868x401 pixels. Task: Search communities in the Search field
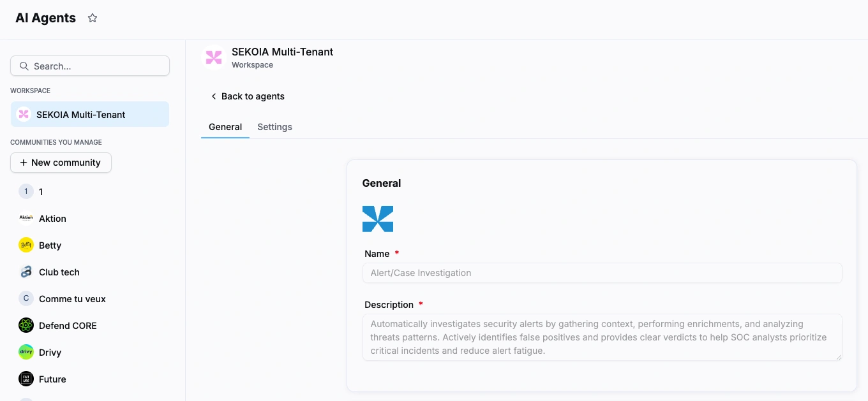point(90,66)
